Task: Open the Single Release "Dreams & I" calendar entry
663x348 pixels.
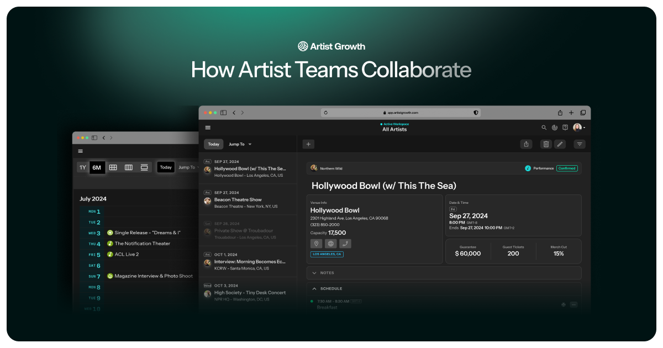Action: point(144,233)
